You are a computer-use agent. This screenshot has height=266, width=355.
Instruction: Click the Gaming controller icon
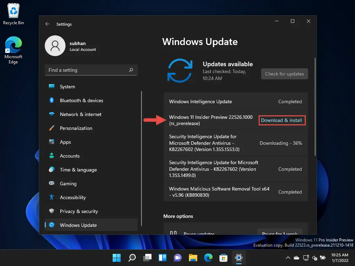tap(52, 183)
